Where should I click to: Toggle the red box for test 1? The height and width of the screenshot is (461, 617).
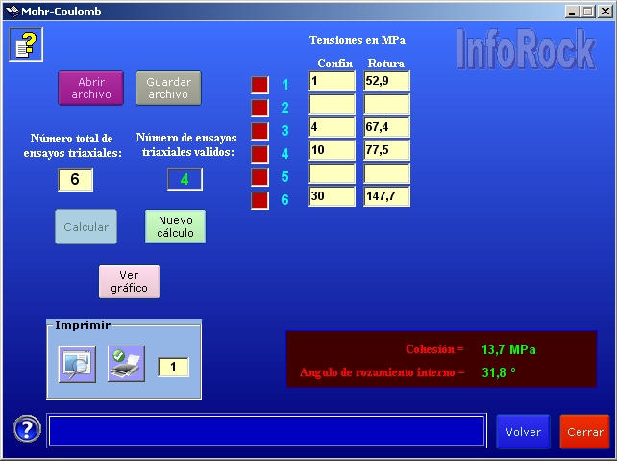click(259, 85)
